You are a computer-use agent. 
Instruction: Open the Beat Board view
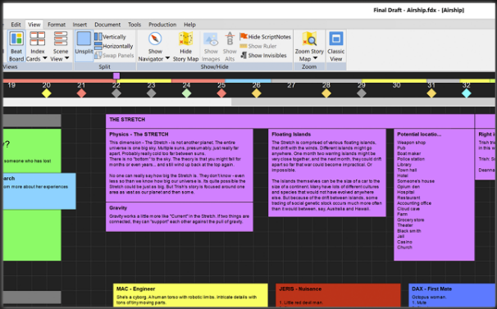(x=16, y=46)
